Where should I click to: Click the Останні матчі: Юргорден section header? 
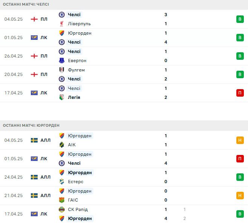pos(124,126)
